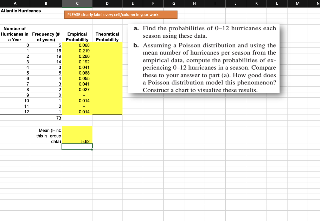Select the active empty cell below 5.62

point(77,147)
